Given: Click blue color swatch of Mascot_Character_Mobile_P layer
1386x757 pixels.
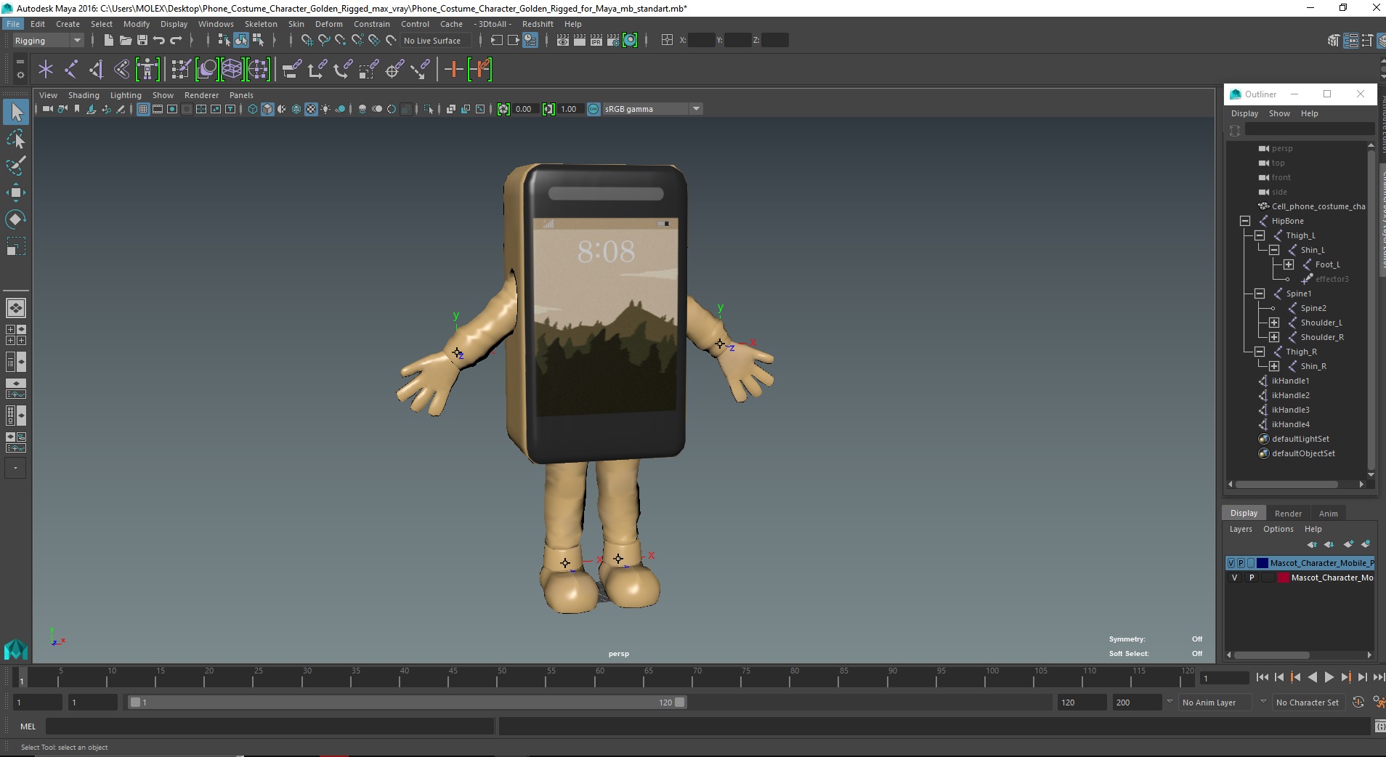Looking at the screenshot, I should (1263, 563).
